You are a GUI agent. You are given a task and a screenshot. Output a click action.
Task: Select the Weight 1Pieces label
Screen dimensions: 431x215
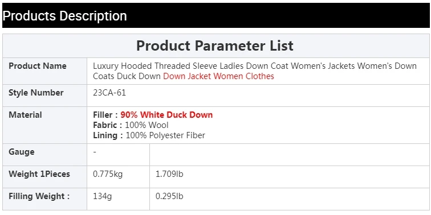39,174
